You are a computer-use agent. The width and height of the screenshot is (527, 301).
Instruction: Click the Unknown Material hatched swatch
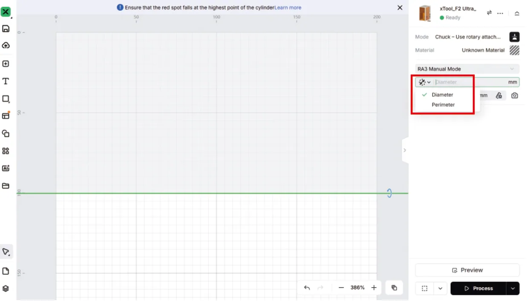coord(515,50)
